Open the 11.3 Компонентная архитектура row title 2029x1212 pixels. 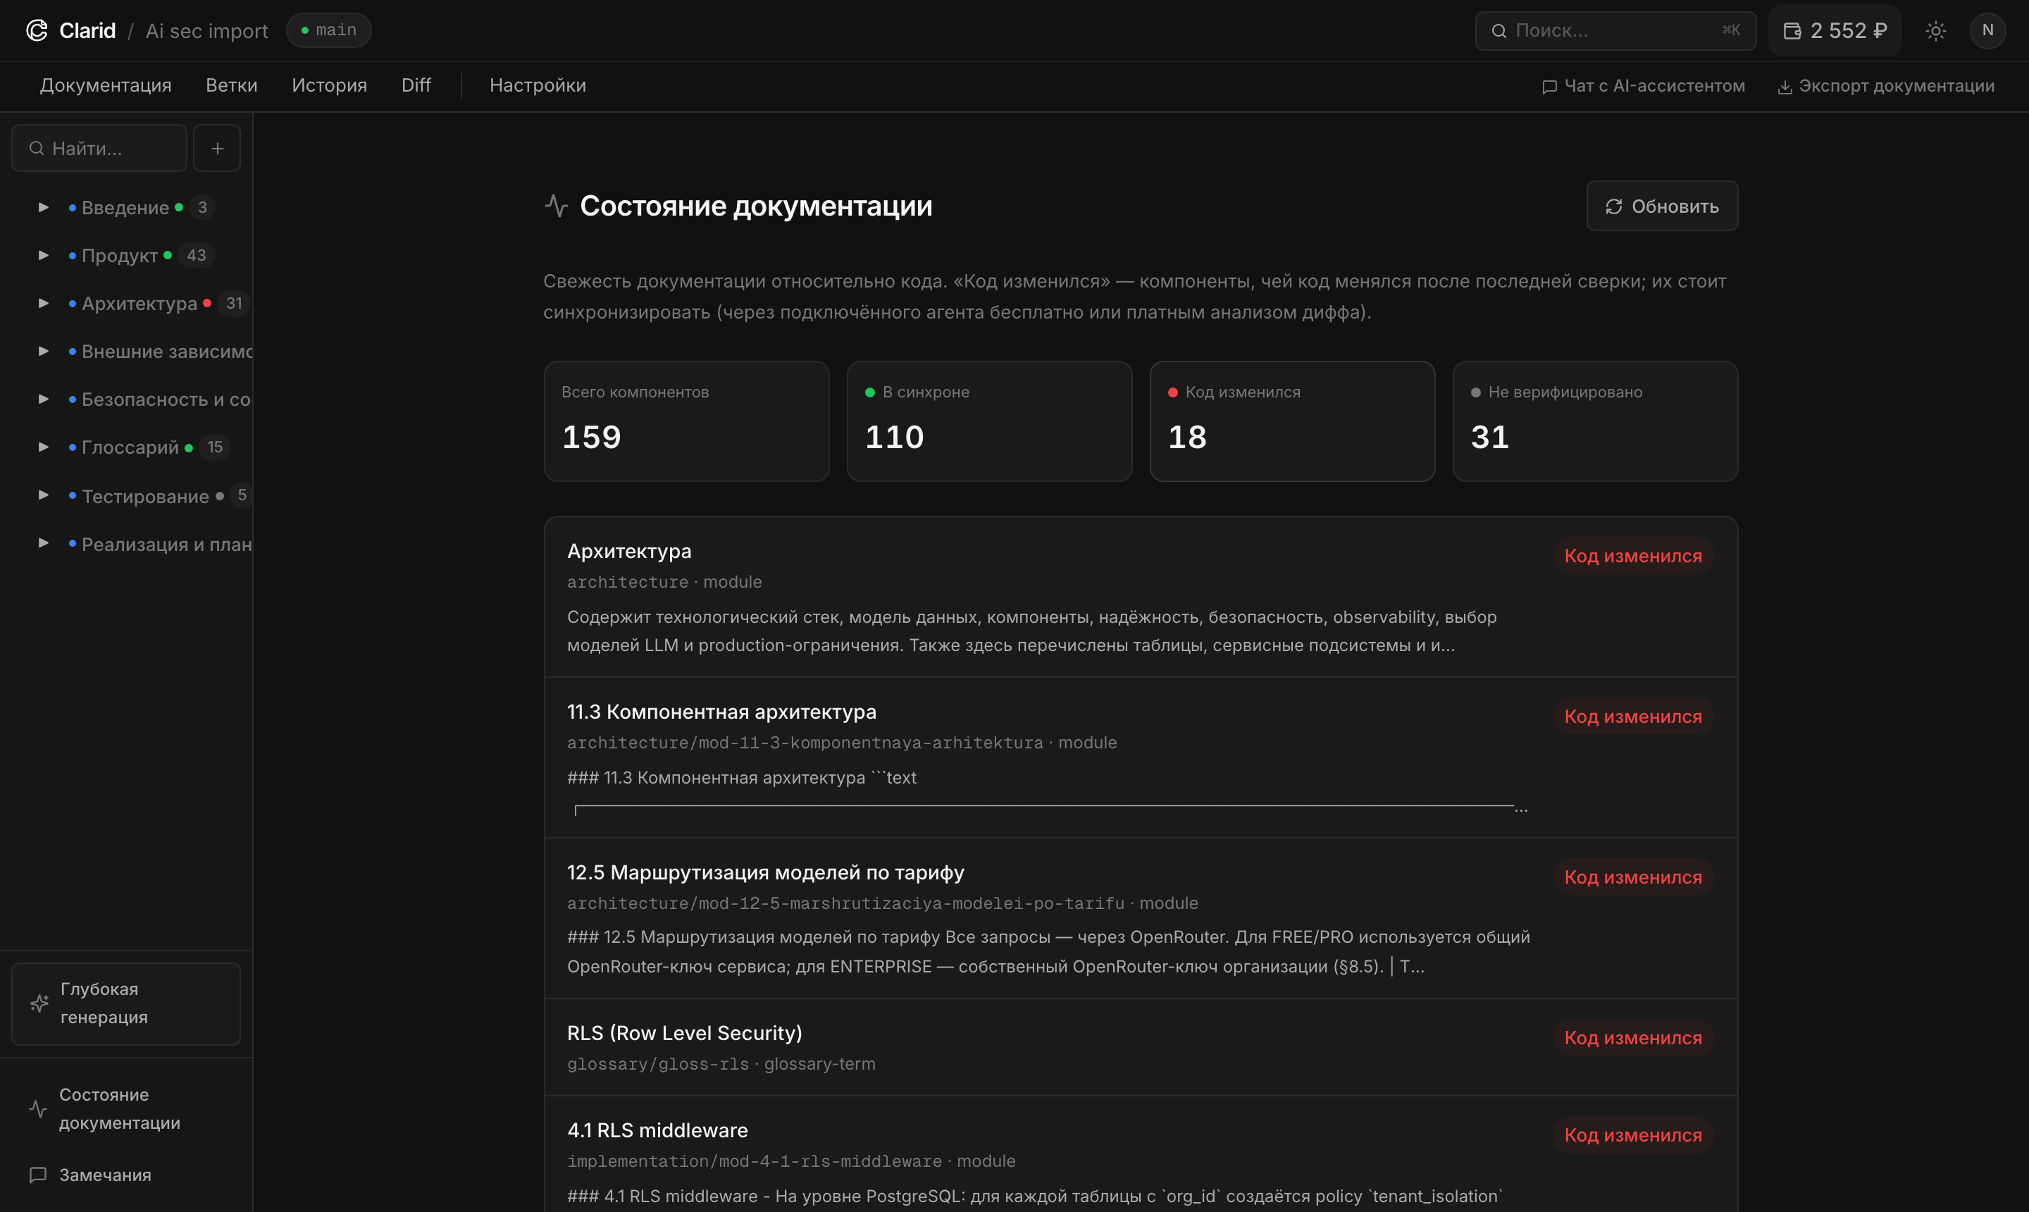click(x=721, y=712)
